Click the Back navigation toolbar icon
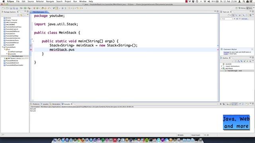Screen dimensions: 255x143 (x=78, y=8)
